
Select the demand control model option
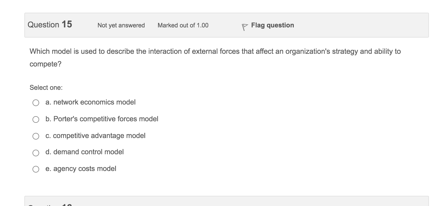36,153
